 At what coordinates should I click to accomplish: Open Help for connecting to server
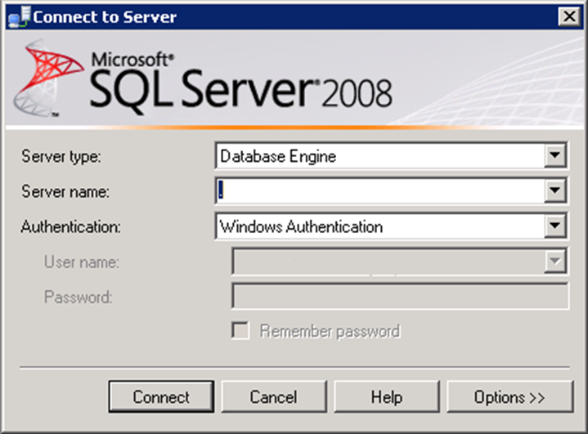[387, 397]
